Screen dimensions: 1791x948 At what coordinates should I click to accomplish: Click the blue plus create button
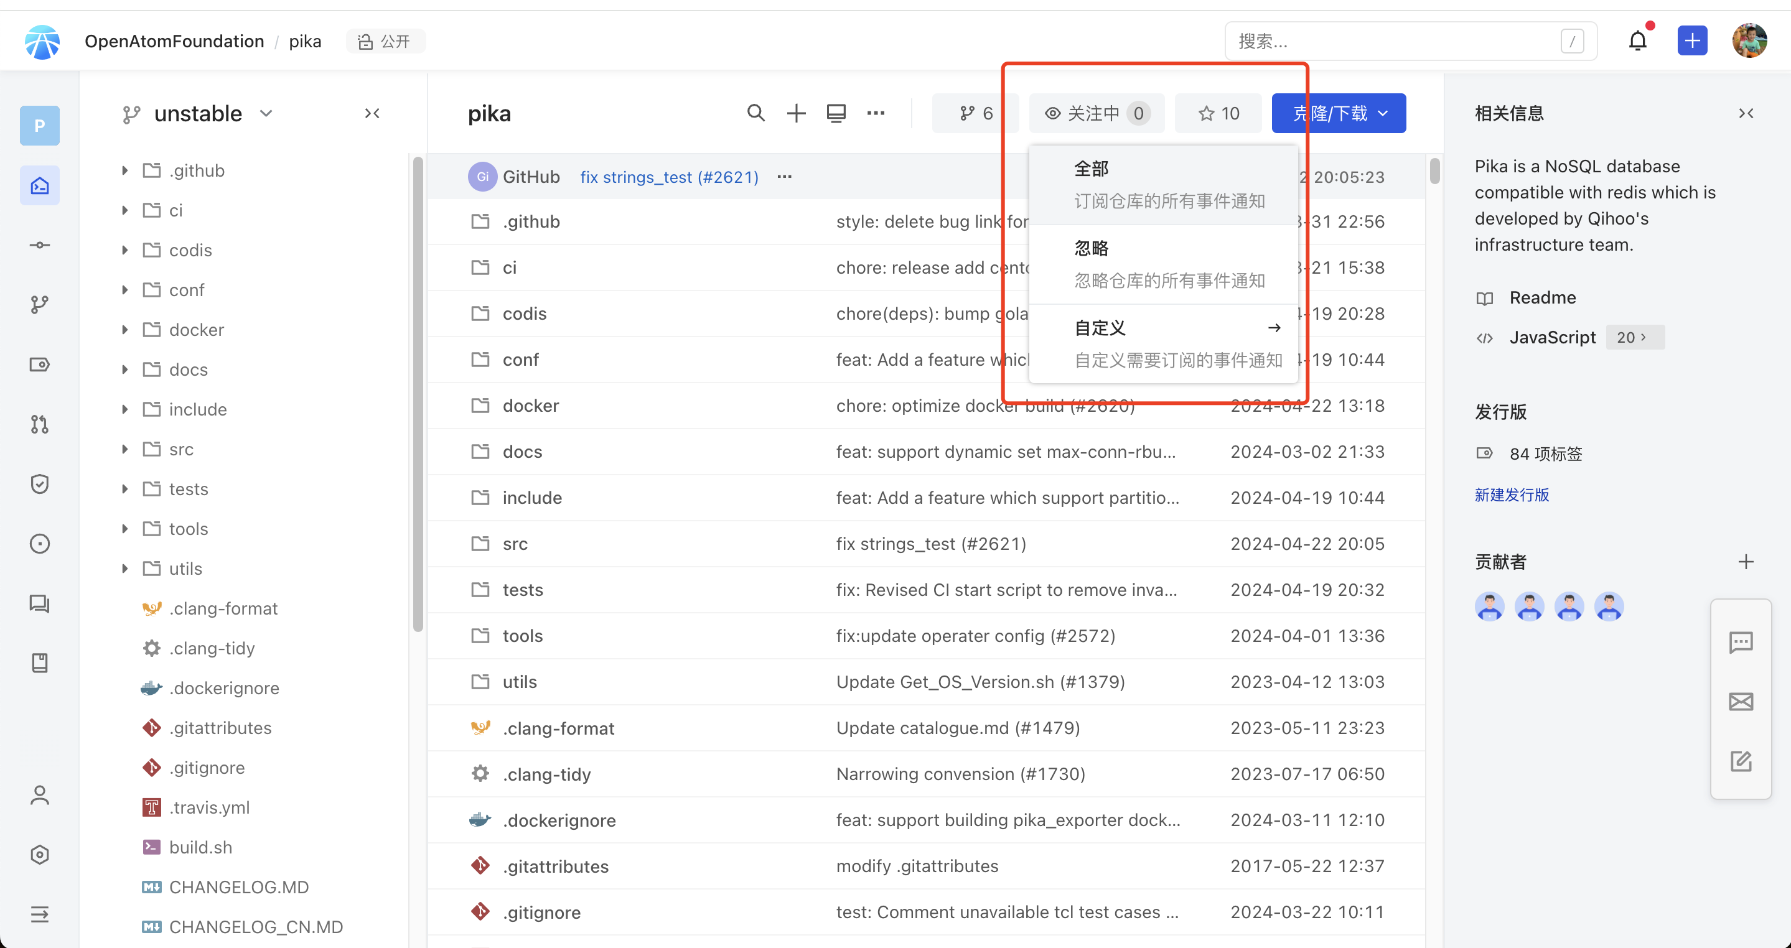click(x=1691, y=41)
